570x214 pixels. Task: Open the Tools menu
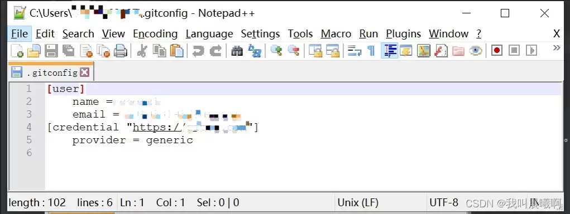click(x=300, y=34)
